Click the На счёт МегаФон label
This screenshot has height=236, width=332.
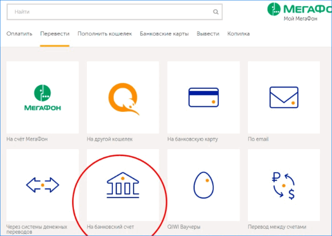coord(27,139)
